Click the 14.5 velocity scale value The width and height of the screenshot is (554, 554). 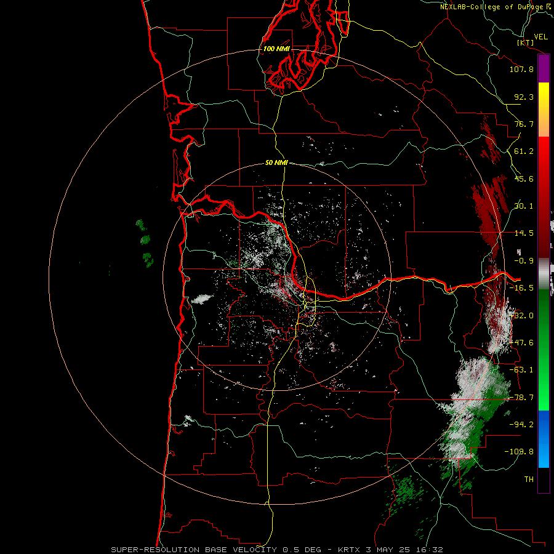click(524, 233)
